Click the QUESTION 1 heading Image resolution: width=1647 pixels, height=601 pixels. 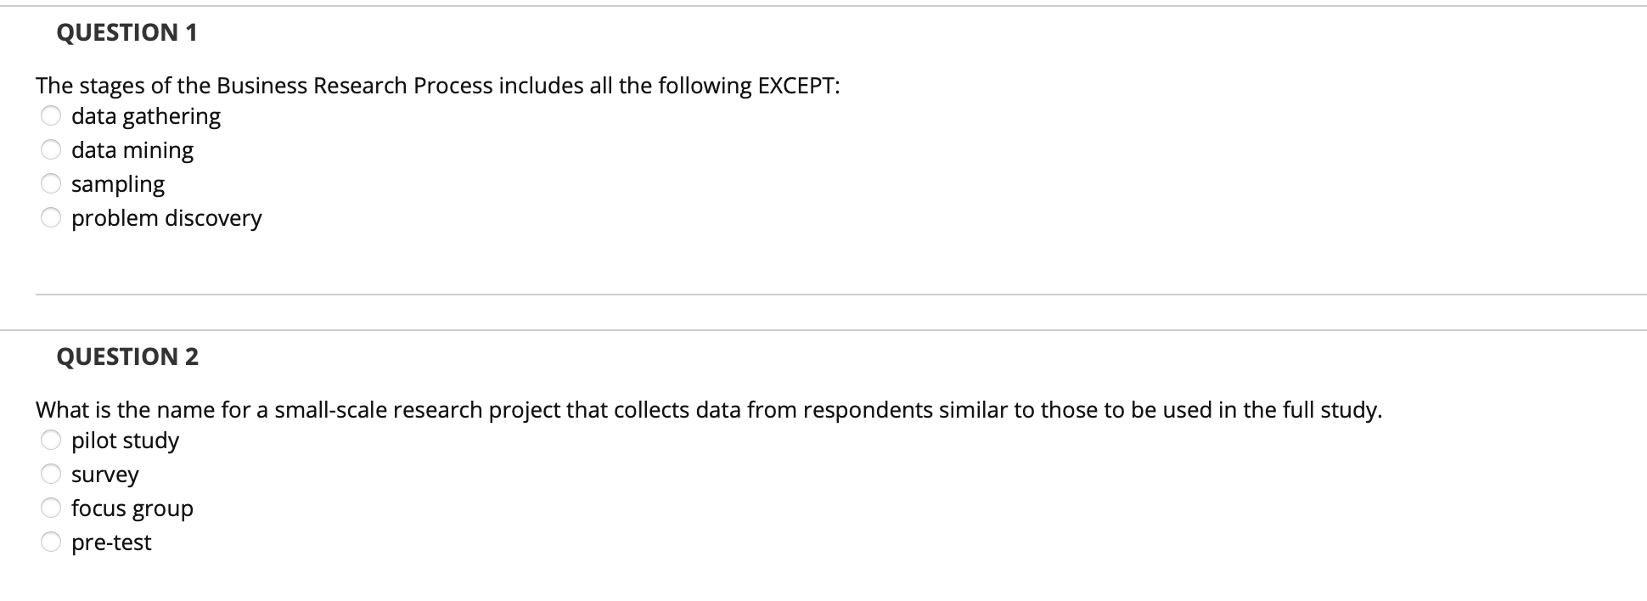click(x=126, y=32)
